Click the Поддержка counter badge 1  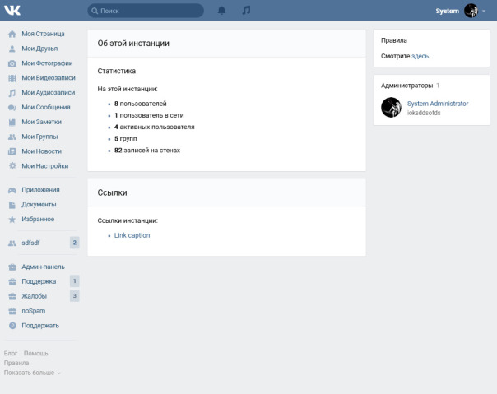click(x=75, y=281)
